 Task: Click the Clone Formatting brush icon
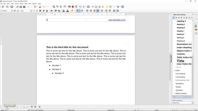click(x=40, y=7)
